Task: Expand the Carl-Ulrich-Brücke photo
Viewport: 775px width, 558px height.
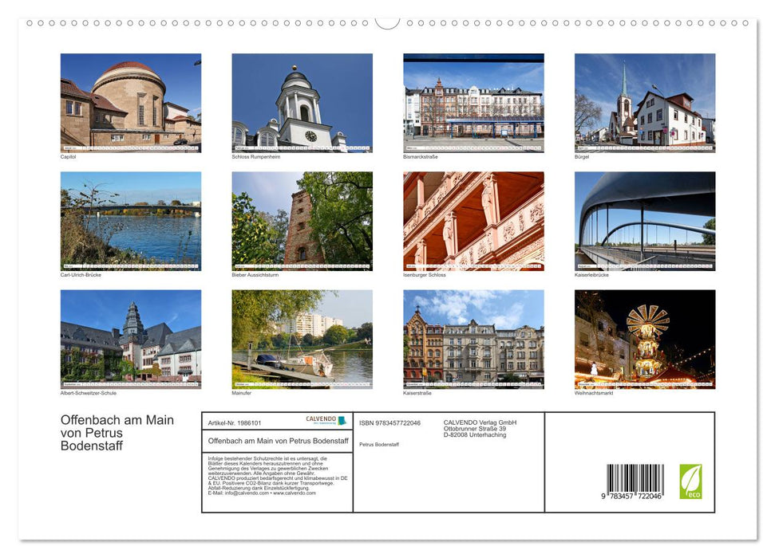Action: (130, 221)
